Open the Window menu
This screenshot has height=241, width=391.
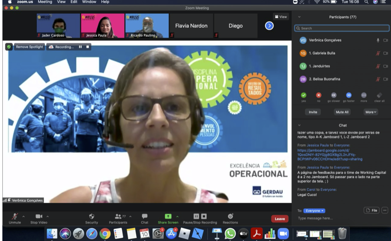click(89, 2)
